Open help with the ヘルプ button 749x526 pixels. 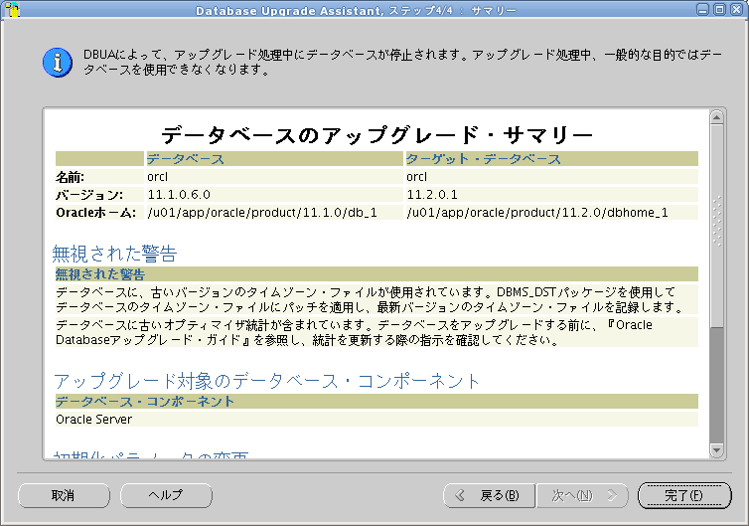click(166, 495)
